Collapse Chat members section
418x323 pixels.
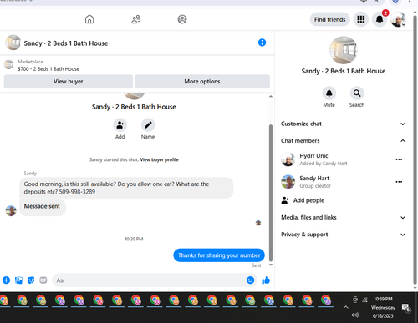pos(343,141)
